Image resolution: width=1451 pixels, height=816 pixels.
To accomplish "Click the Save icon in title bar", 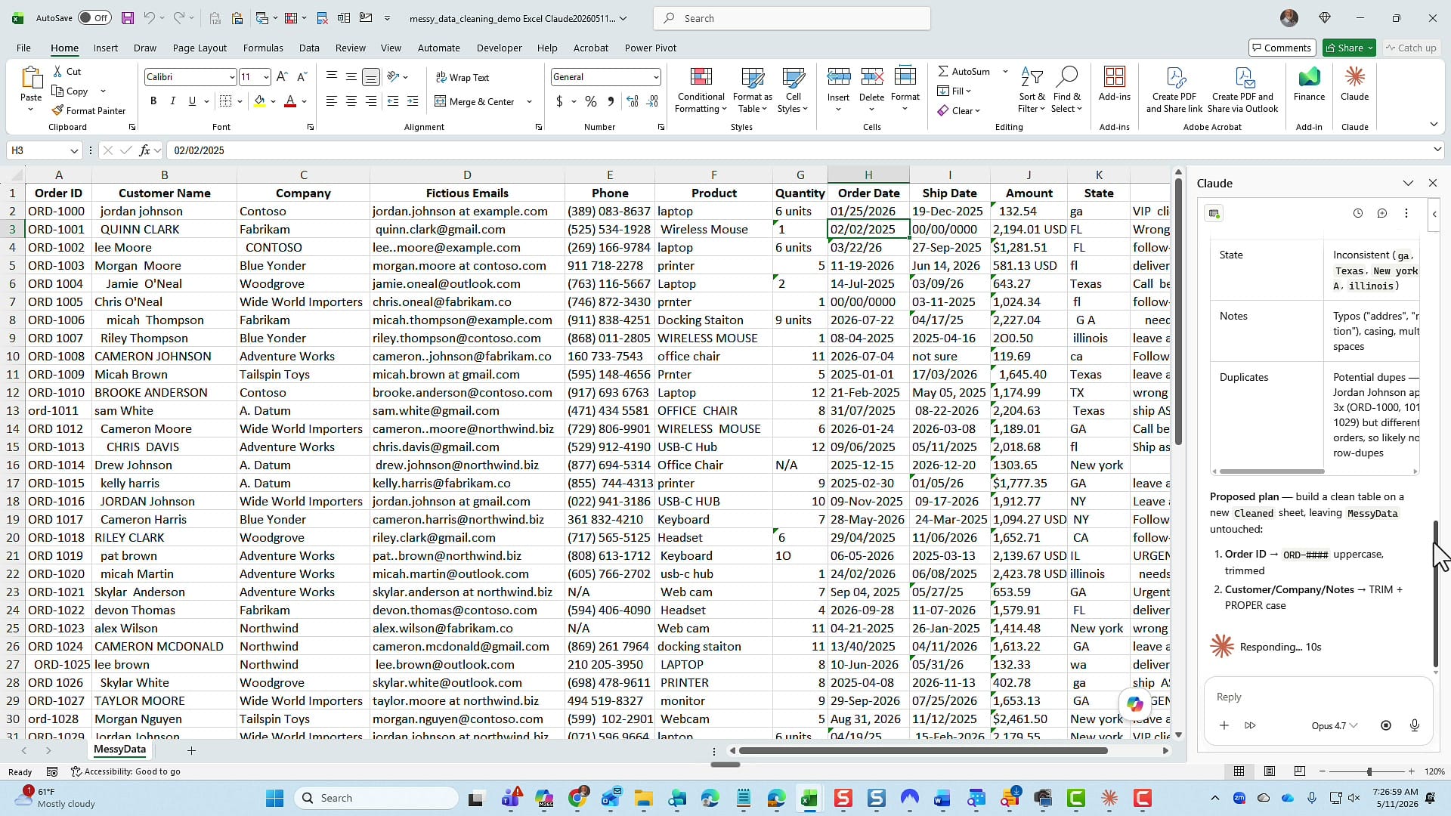I will [127, 18].
